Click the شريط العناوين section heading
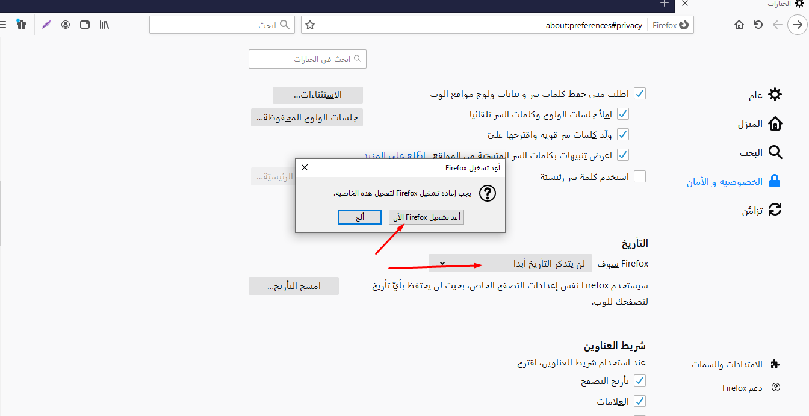Screen dimensions: 809x416 pyautogui.click(x=614, y=346)
